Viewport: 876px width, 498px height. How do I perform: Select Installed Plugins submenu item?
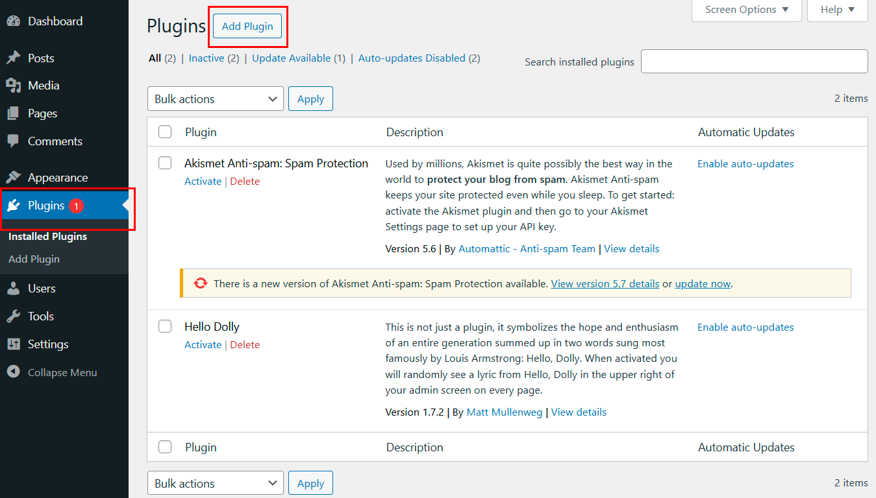(47, 237)
